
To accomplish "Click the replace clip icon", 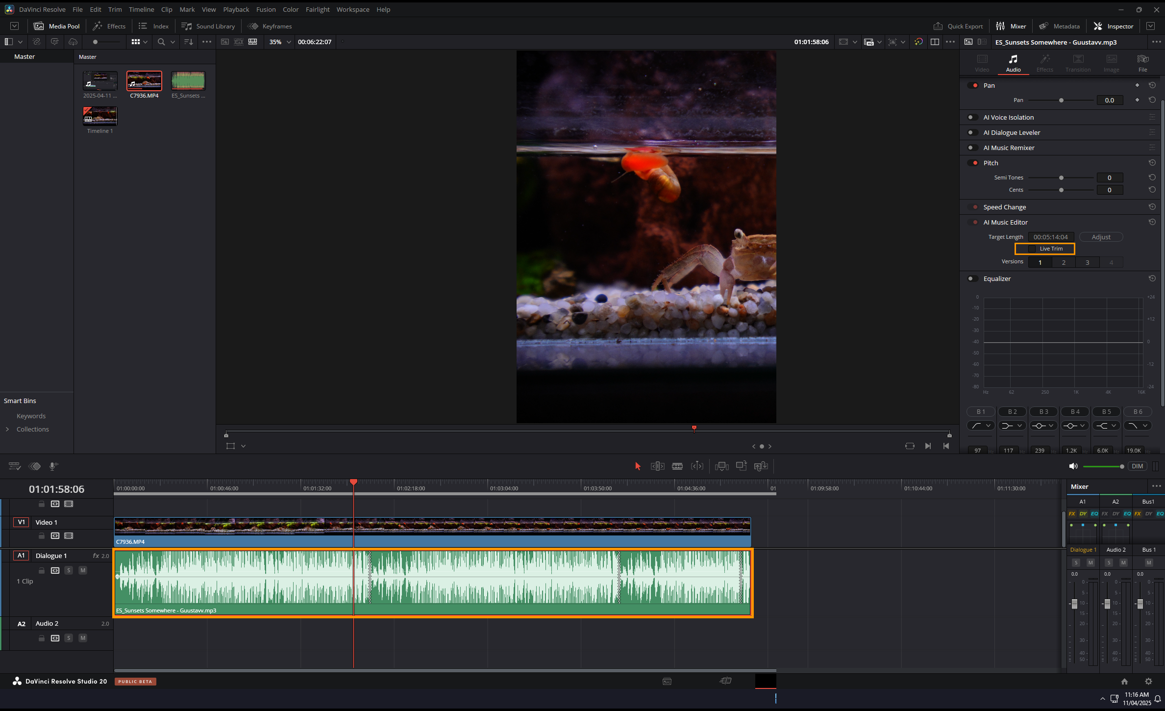I will (x=761, y=466).
